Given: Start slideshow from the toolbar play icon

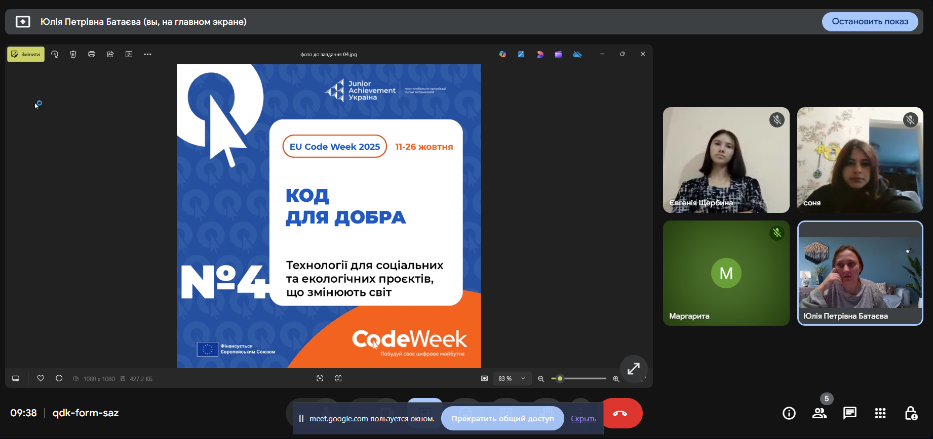Looking at the screenshot, I should [x=129, y=54].
